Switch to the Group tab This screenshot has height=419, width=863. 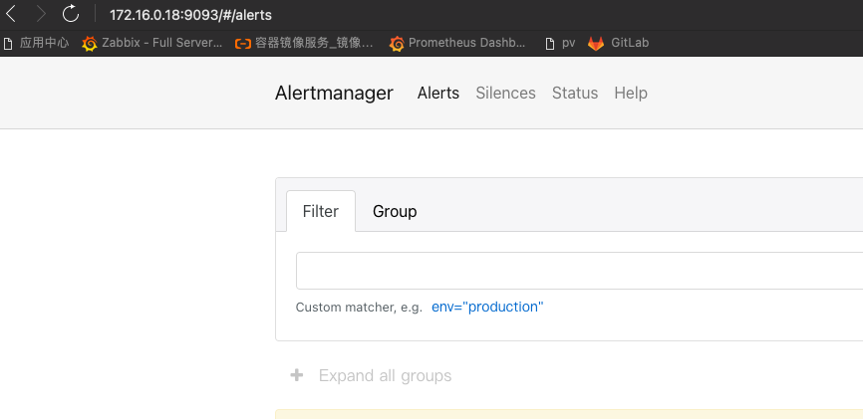tap(395, 211)
